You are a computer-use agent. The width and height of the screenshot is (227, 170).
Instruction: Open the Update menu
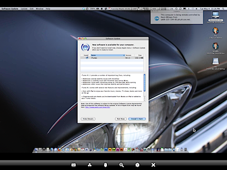[x=24, y=8]
